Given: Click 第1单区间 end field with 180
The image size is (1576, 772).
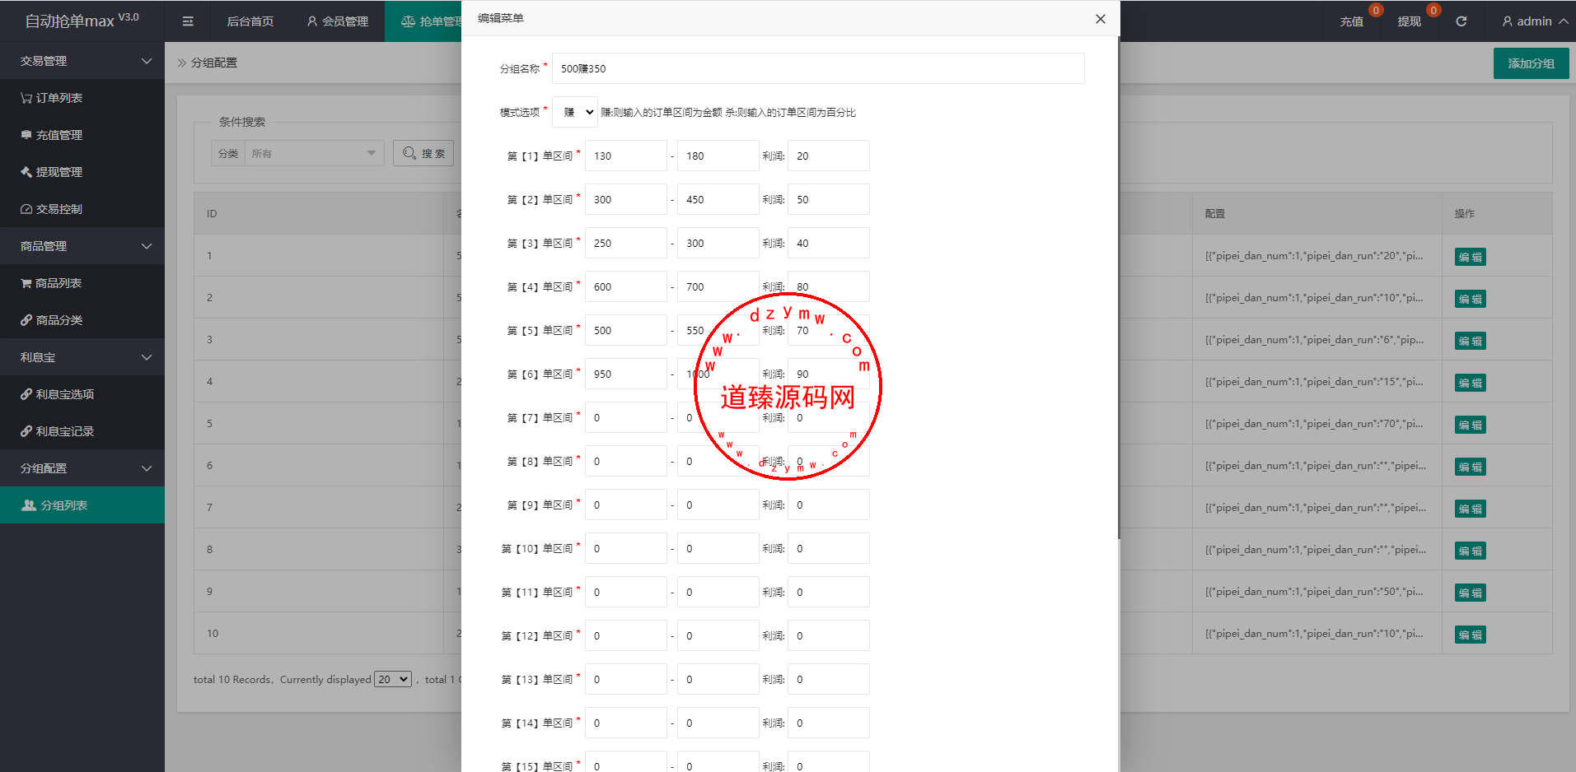Looking at the screenshot, I should pyautogui.click(x=718, y=156).
